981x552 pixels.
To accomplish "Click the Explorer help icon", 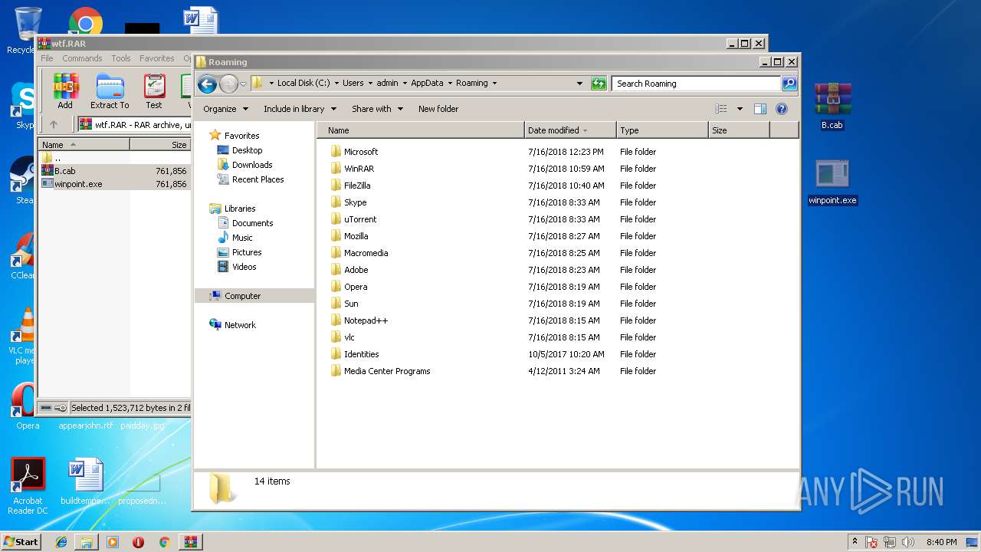I will point(782,109).
